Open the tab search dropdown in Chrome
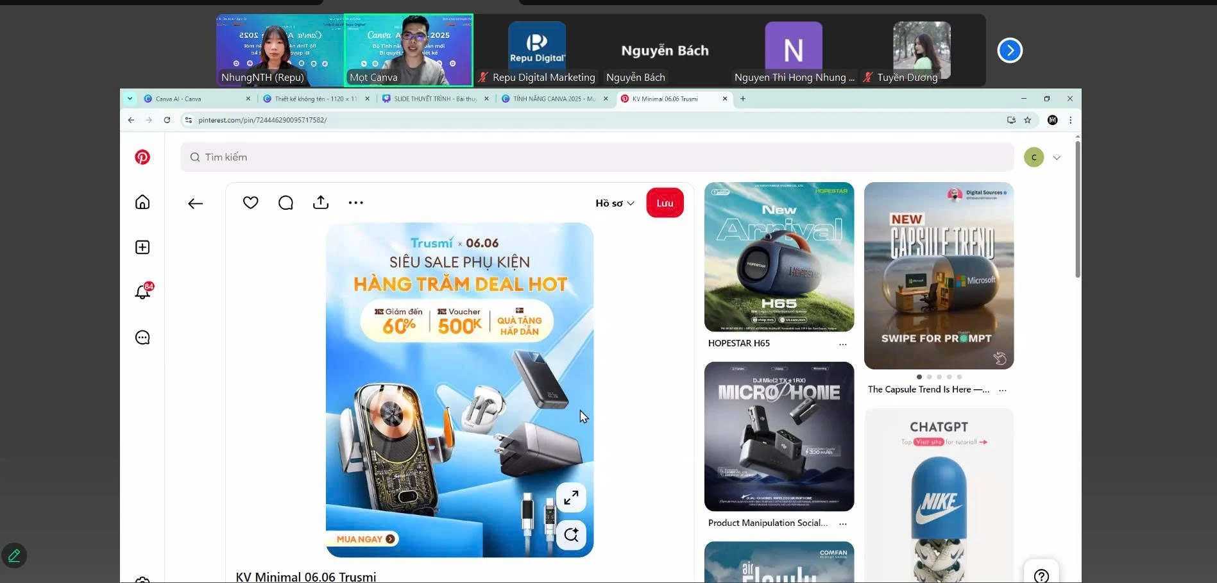 coord(130,99)
